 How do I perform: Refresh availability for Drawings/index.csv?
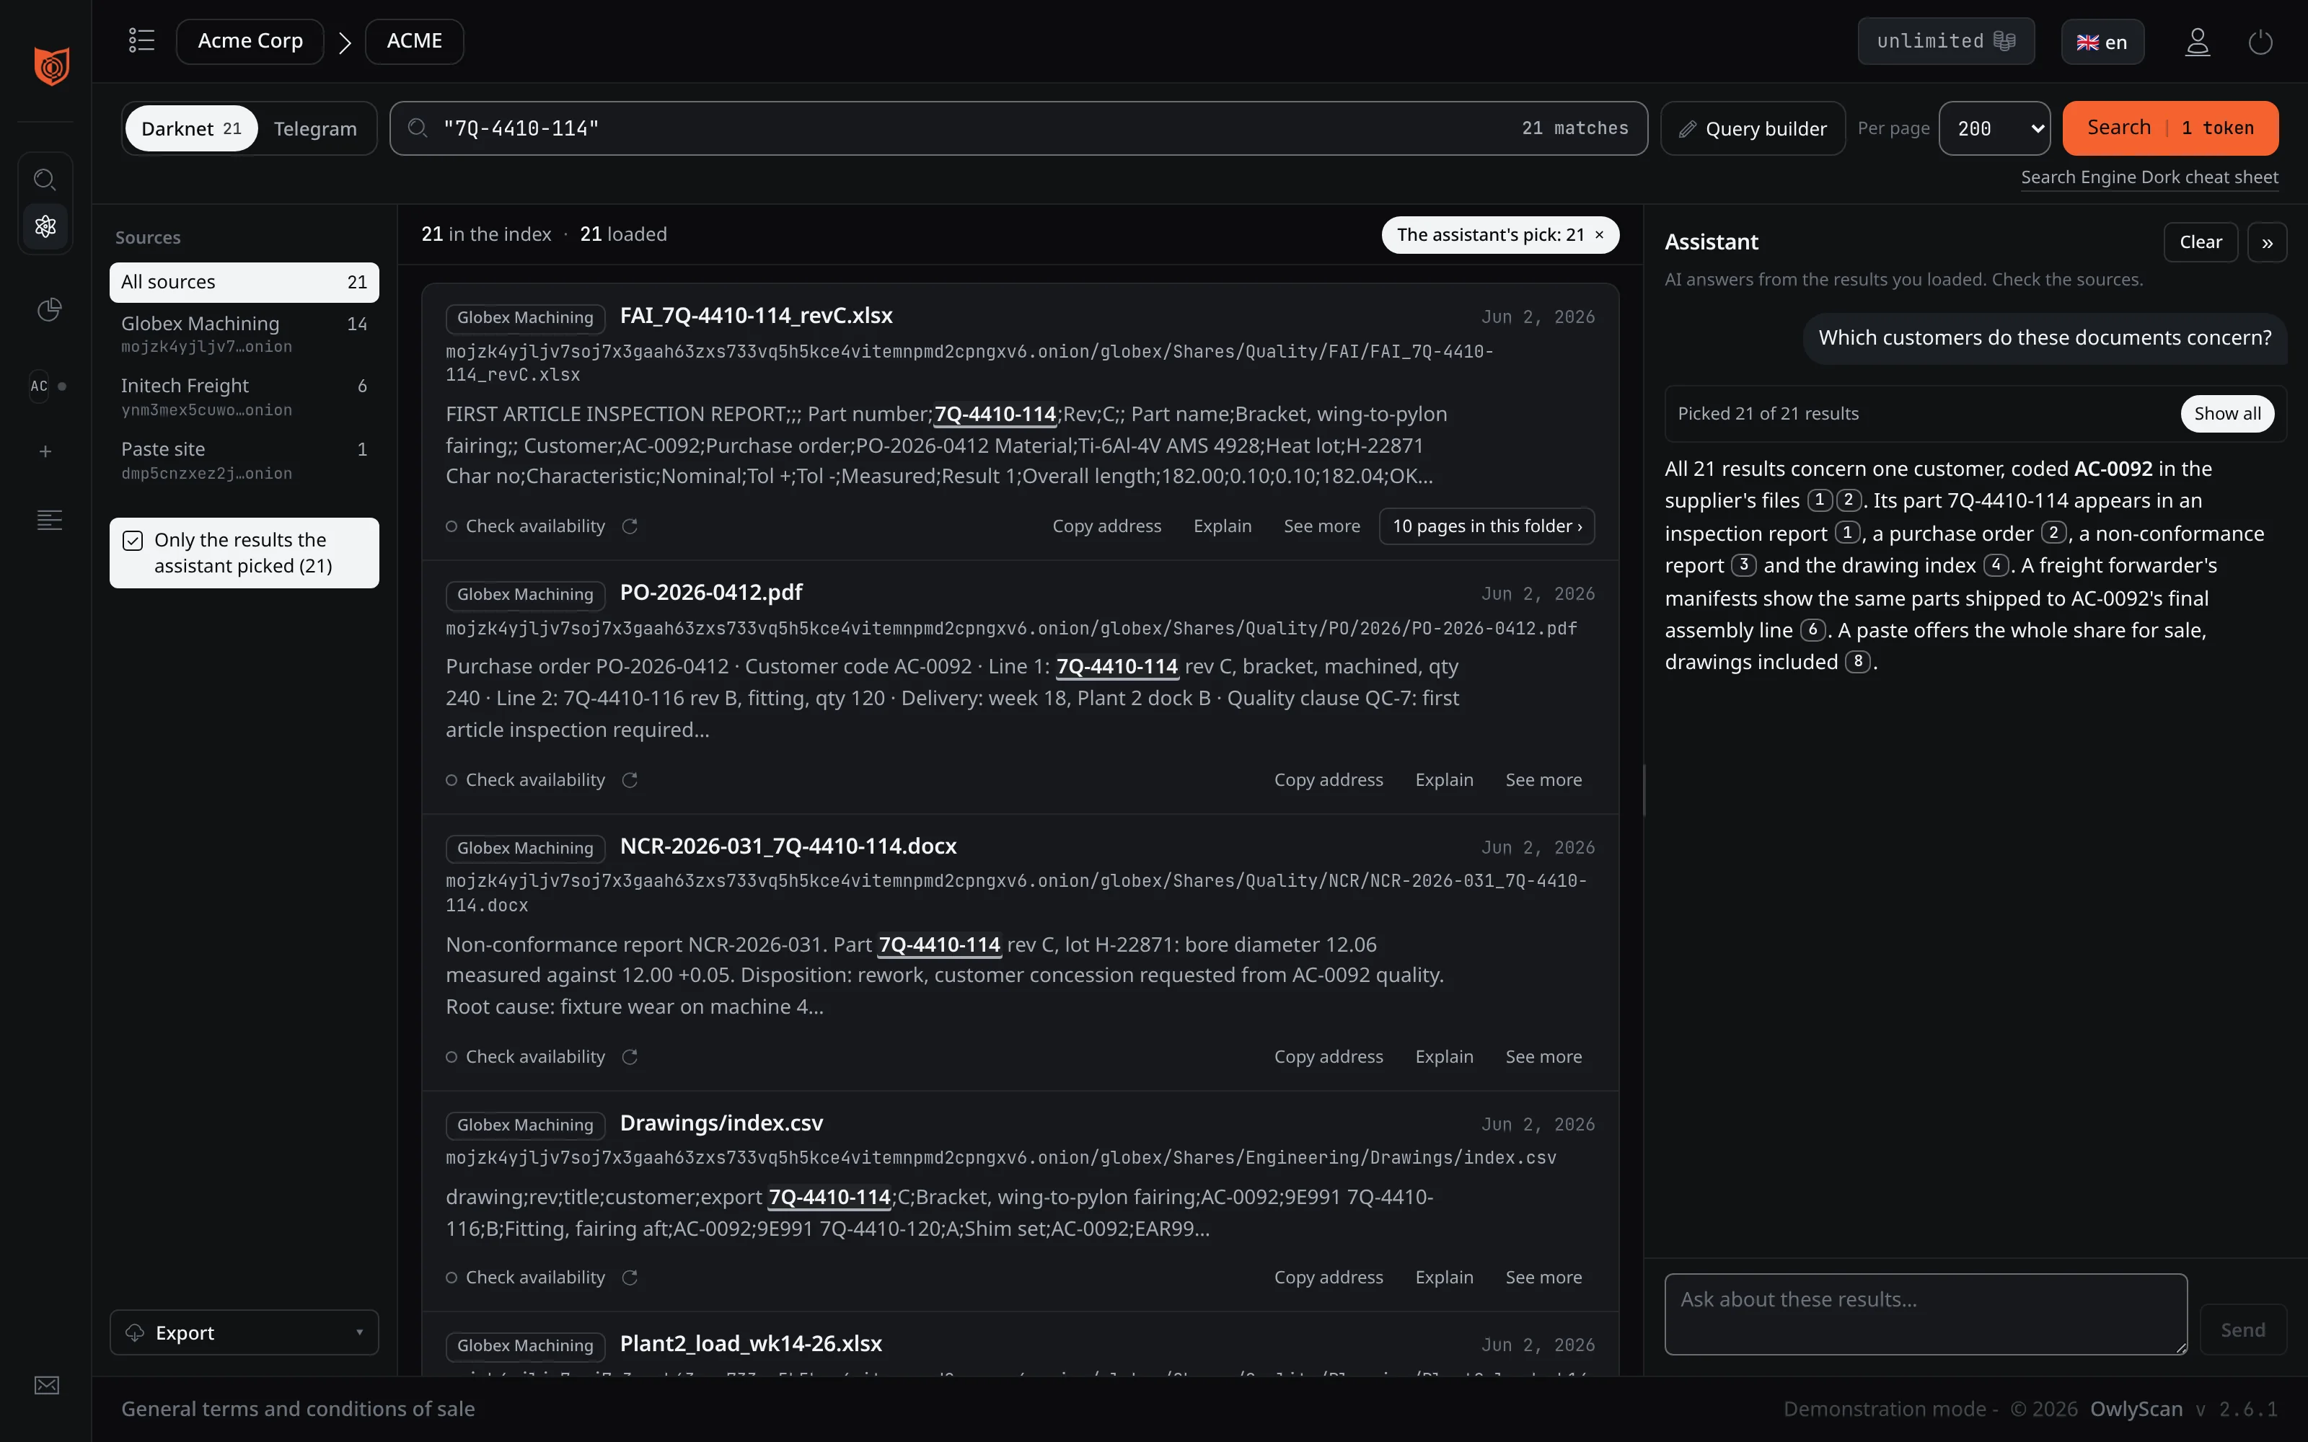[630, 1277]
